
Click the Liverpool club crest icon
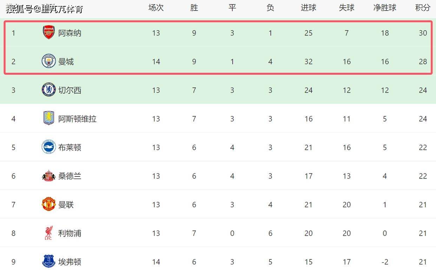49,233
